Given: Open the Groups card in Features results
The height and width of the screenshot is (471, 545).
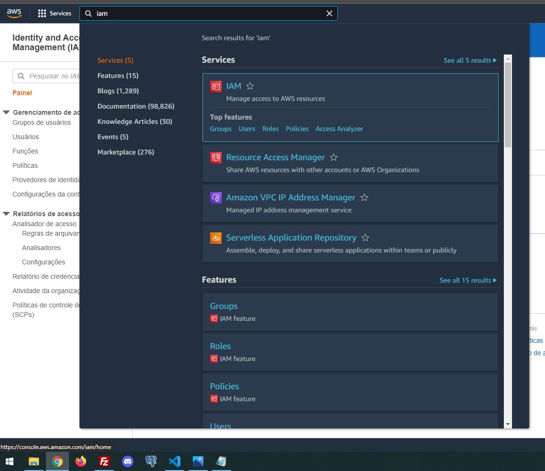Looking at the screenshot, I should 350,312.
